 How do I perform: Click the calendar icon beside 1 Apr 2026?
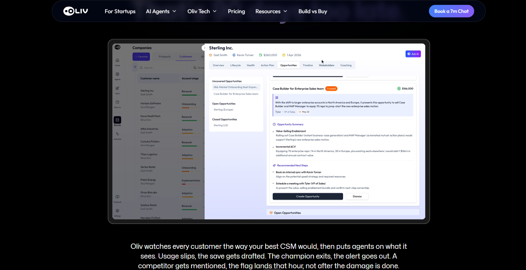coord(284,55)
